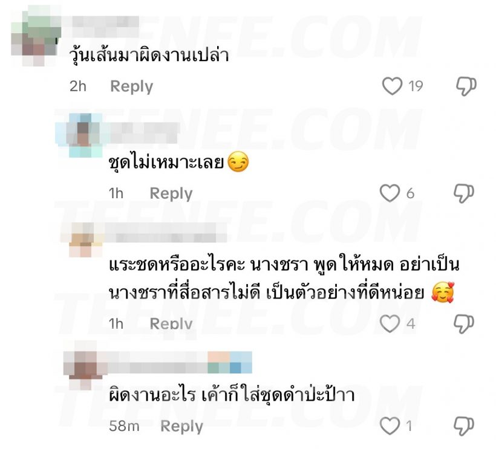Open the top commenter's pixelated avatar
The image size is (496, 449).
click(x=36, y=37)
